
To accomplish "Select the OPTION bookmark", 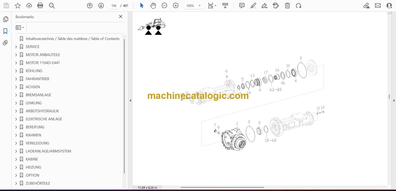I will point(32,175).
